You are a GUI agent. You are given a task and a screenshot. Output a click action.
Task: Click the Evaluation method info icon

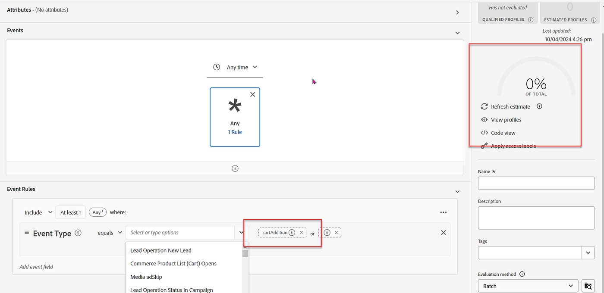[x=522, y=274]
